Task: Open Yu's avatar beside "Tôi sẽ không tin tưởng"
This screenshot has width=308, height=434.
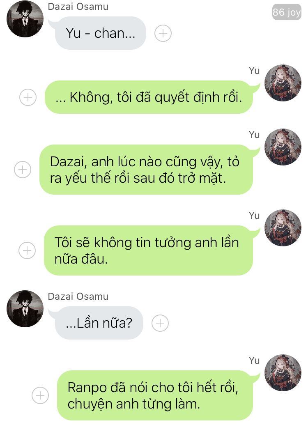Action: (x=283, y=228)
